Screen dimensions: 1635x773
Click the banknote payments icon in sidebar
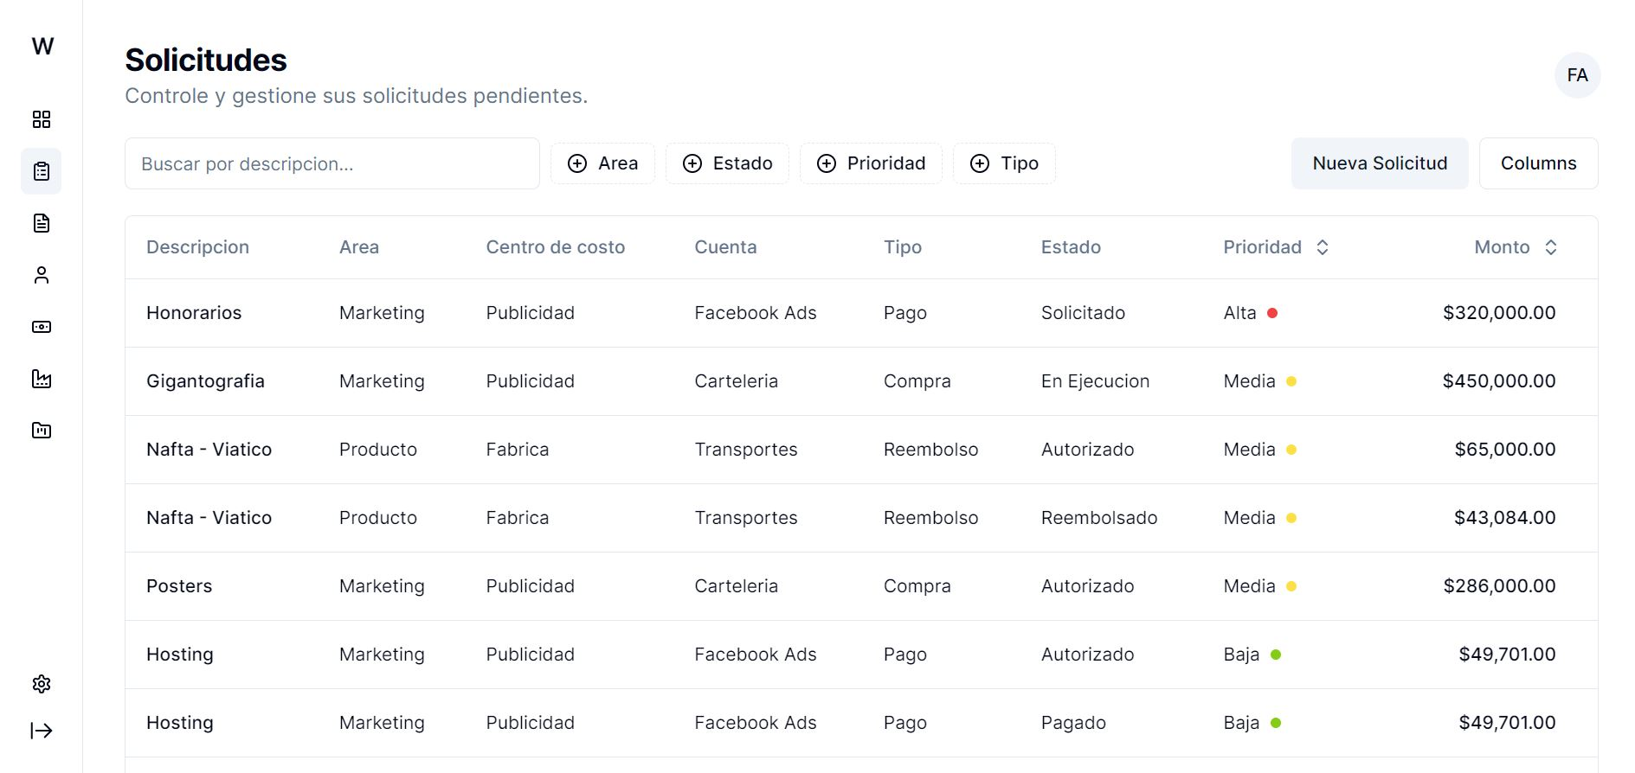[x=42, y=327]
